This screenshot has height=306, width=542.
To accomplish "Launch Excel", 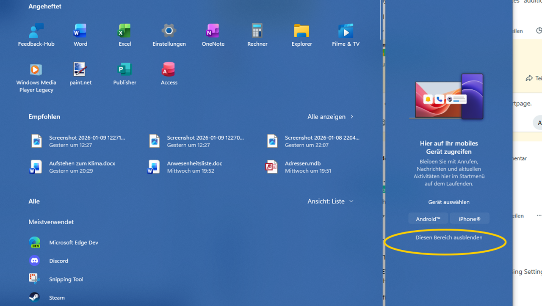I will click(124, 35).
